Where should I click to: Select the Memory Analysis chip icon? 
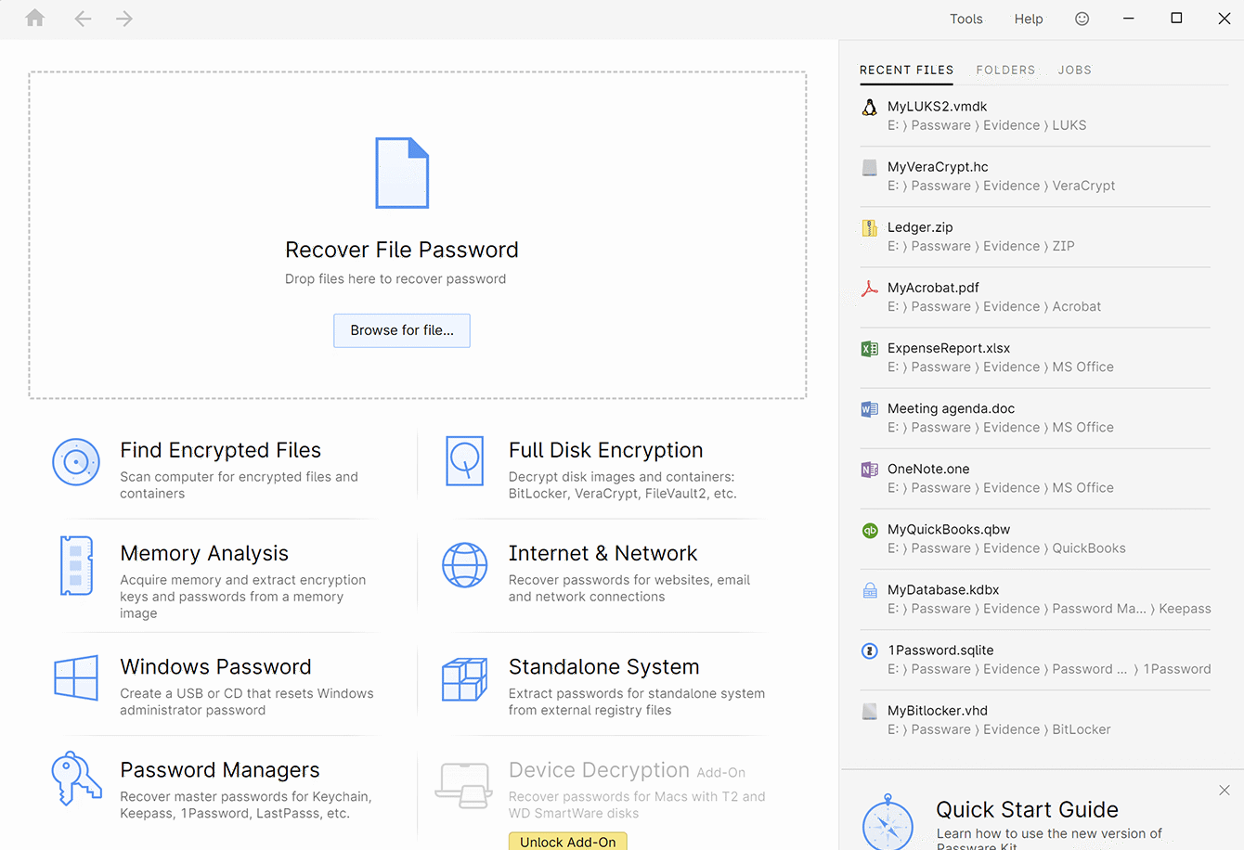[x=76, y=565]
